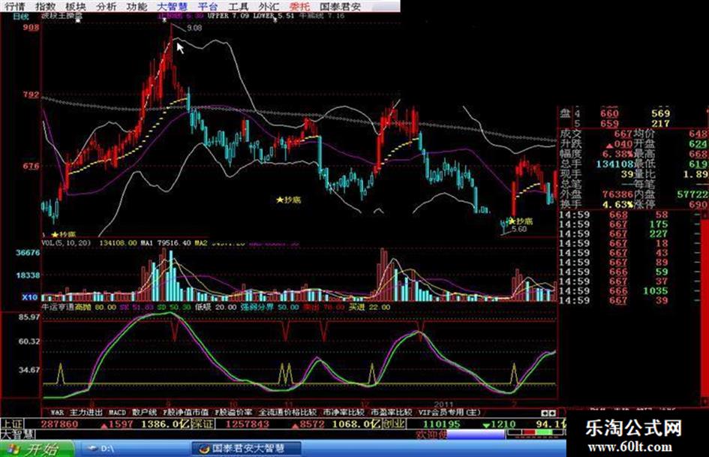This screenshot has width=709, height=457.
Task: Open the 平台 menu
Action: click(x=208, y=6)
